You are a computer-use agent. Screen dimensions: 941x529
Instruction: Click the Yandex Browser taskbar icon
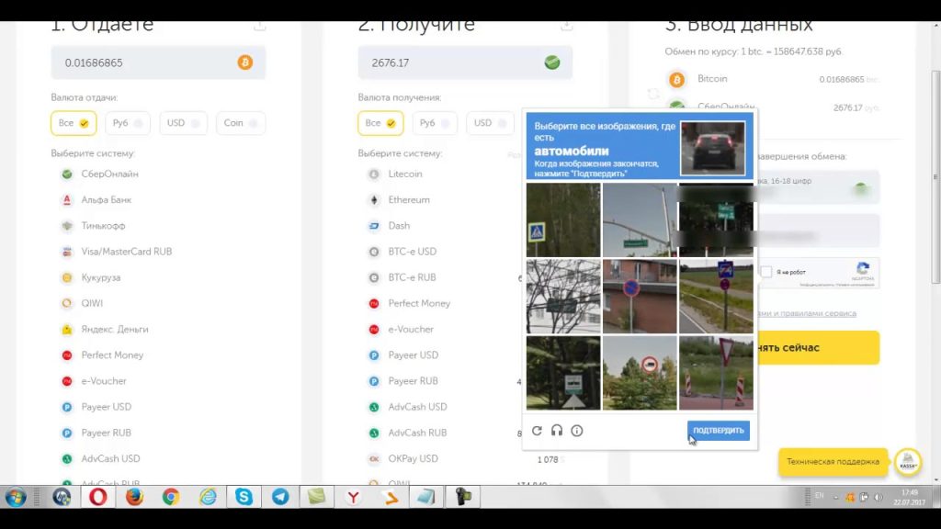353,497
